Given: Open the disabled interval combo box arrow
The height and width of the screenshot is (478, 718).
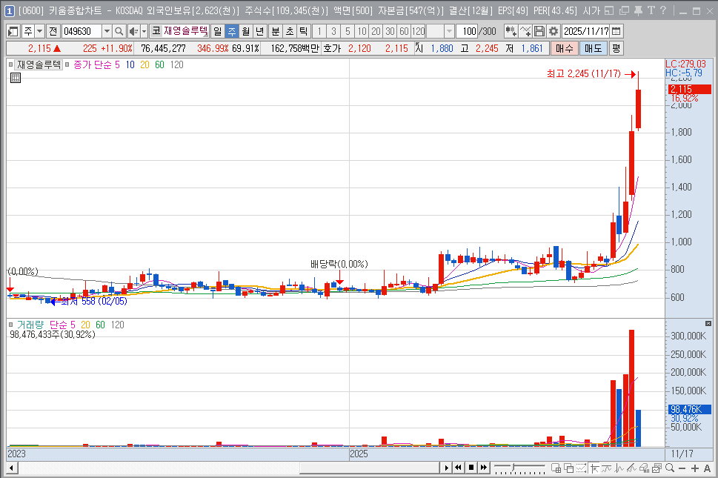Looking at the screenshot, I should pyautogui.click(x=449, y=31).
